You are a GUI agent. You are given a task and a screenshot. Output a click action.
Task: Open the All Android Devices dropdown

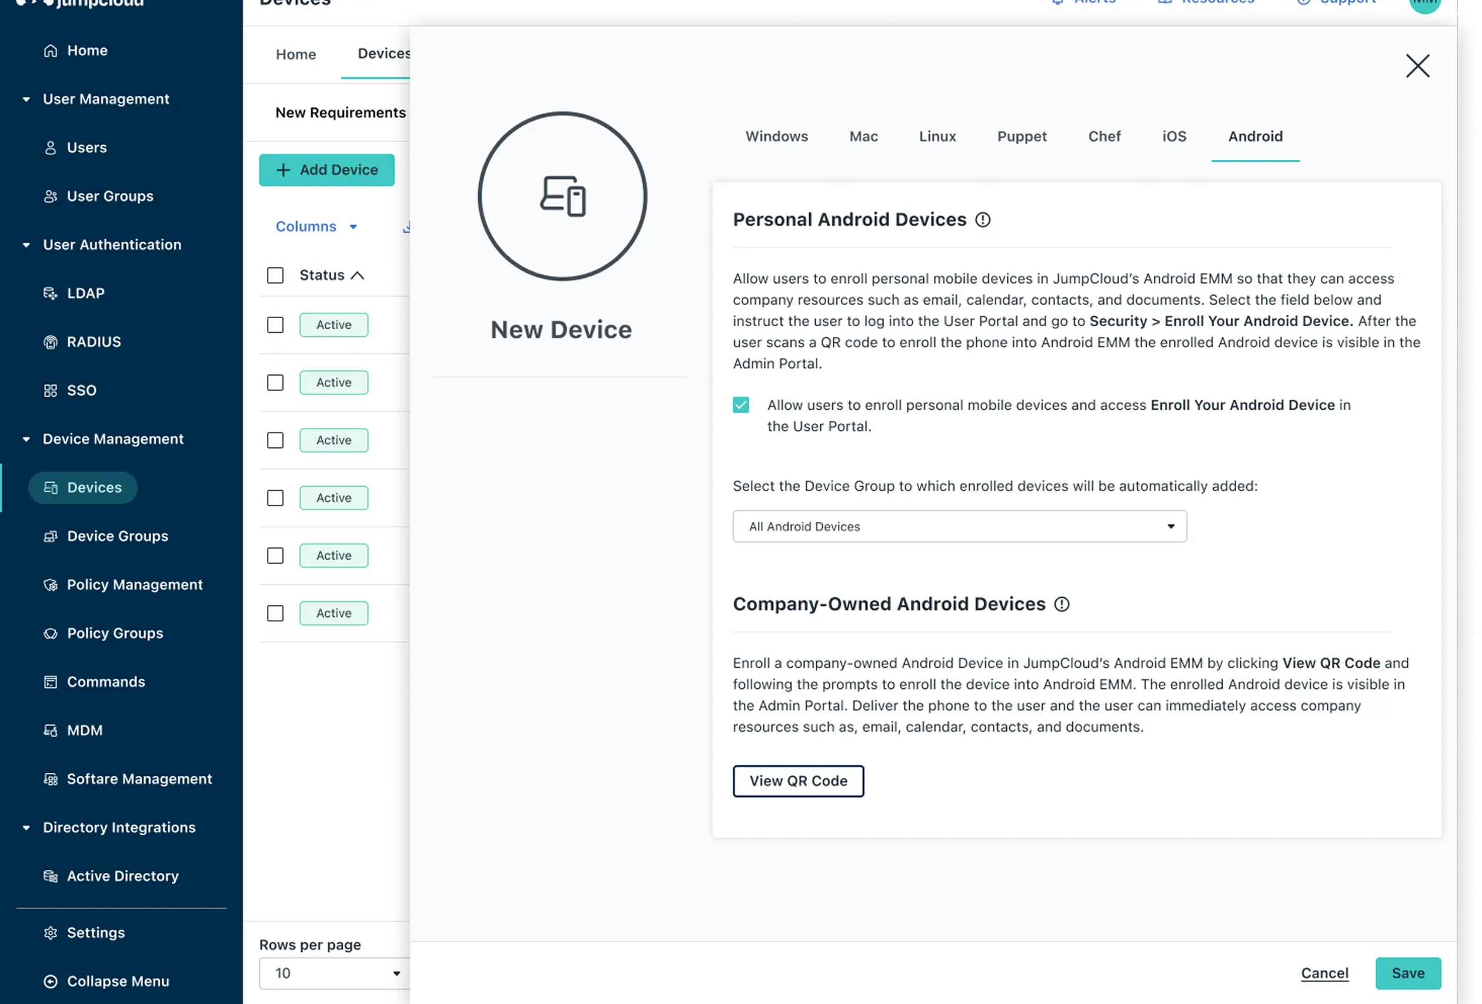pos(959,527)
